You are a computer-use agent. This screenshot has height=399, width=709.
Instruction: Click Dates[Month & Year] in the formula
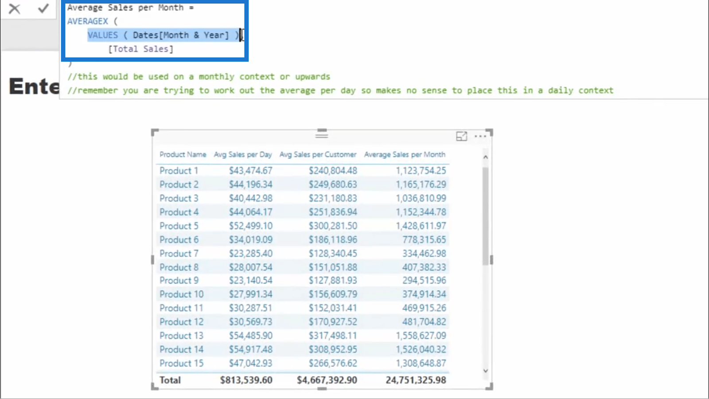click(181, 35)
